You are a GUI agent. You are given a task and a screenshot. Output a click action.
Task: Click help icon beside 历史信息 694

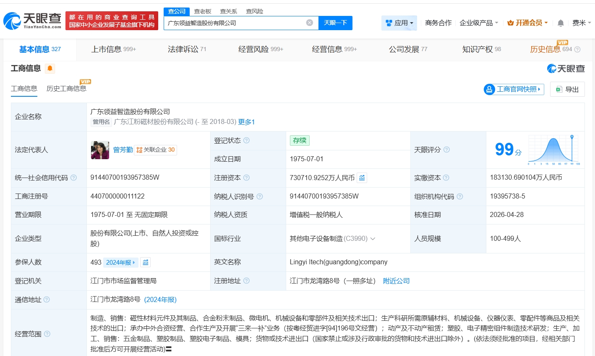tap(577, 49)
